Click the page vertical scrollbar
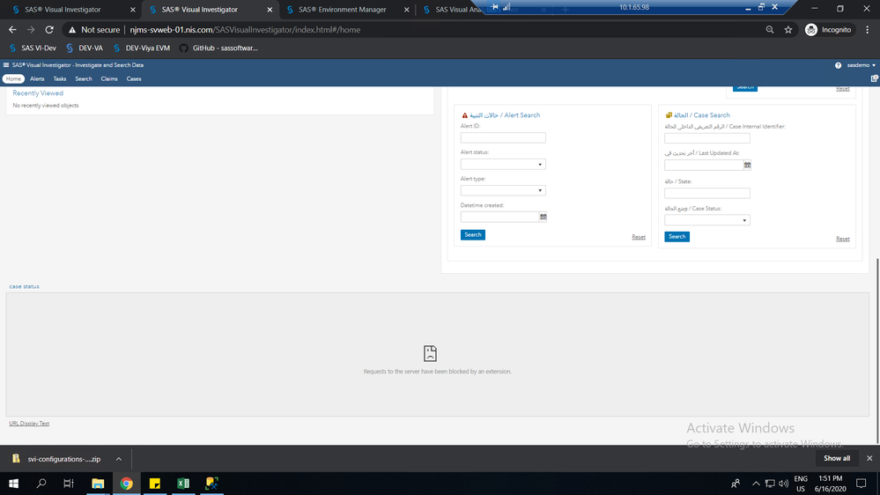The height and width of the screenshot is (495, 880). click(877, 351)
